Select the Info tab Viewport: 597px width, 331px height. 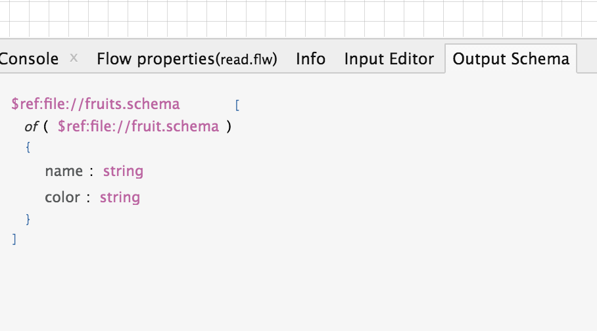(x=311, y=59)
